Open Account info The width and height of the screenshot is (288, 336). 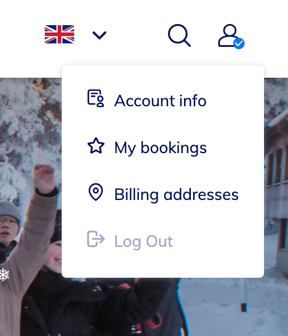(160, 101)
